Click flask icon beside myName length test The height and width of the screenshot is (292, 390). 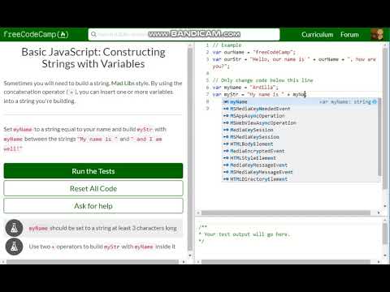[14, 228]
